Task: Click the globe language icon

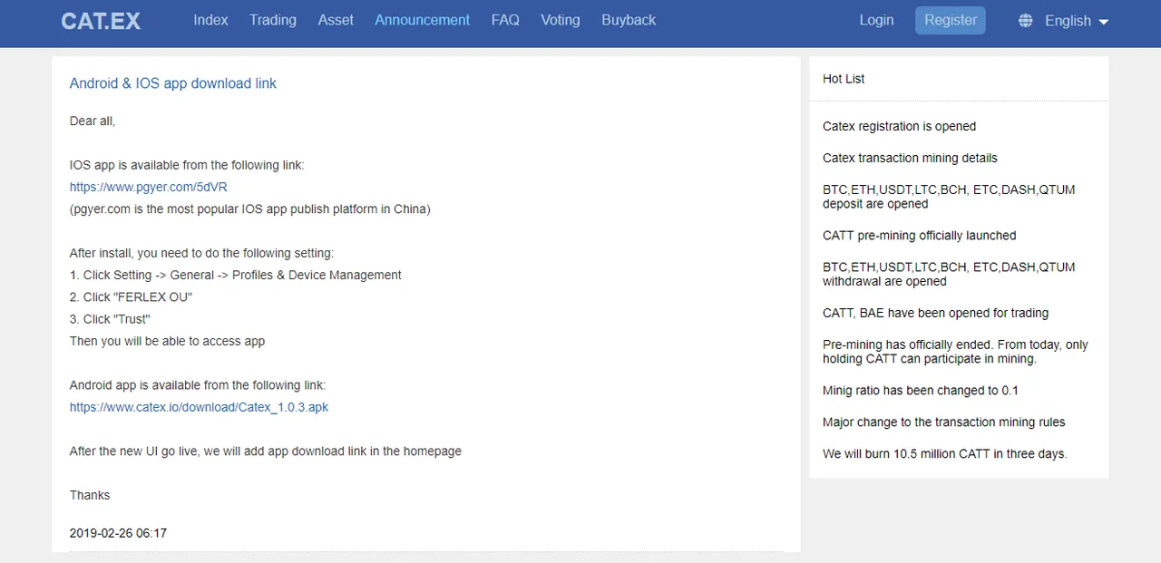Action: click(x=1026, y=21)
